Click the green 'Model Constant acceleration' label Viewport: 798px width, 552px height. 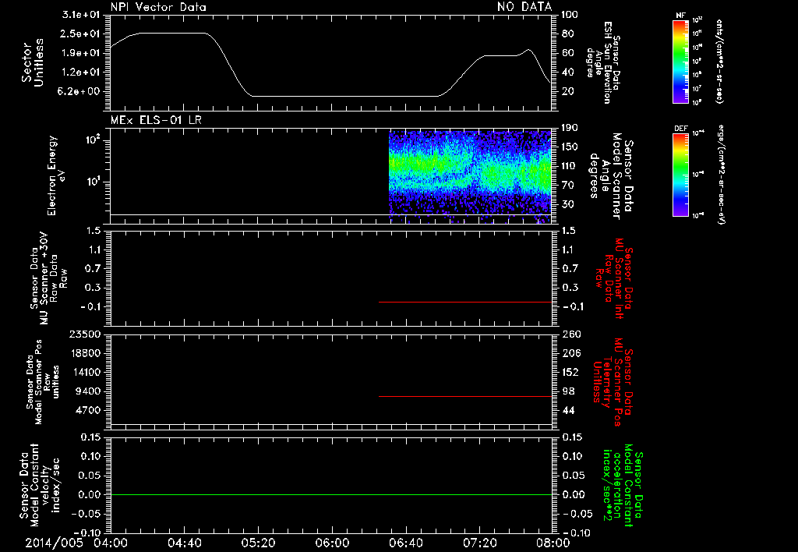[623, 484]
